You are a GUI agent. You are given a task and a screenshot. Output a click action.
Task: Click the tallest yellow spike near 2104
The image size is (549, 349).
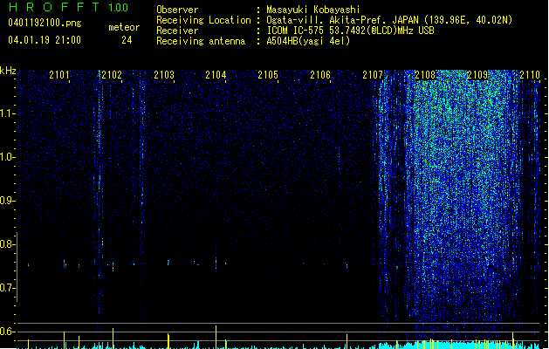click(x=216, y=337)
